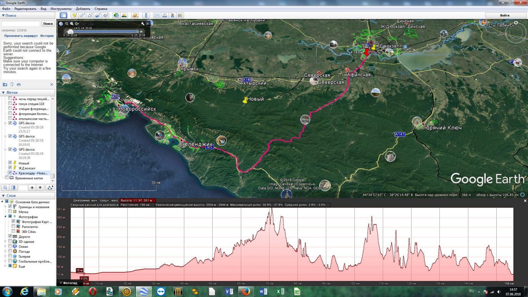Show the ruler measurement tool

pyautogui.click(x=146, y=15)
